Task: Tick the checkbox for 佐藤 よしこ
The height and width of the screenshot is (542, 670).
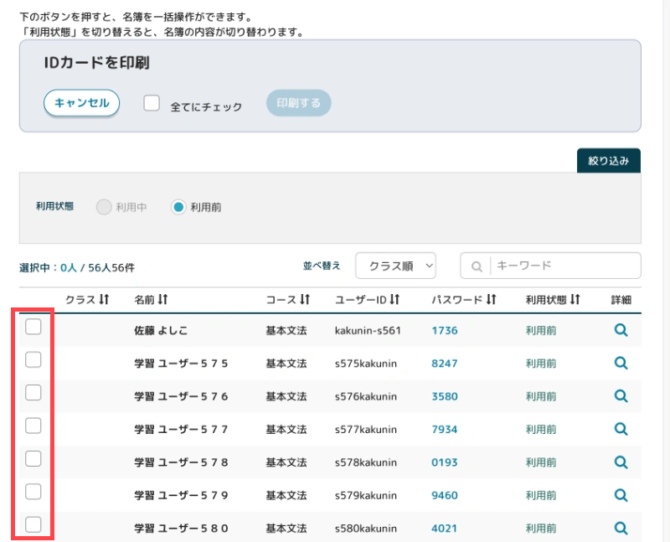Action: (x=33, y=327)
